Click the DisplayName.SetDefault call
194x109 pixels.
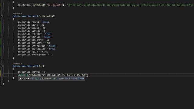41,5
